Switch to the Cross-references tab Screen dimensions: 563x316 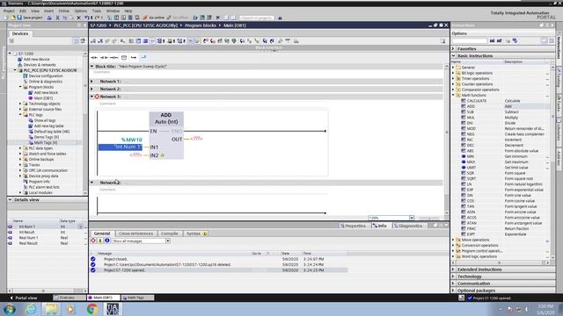(x=135, y=233)
